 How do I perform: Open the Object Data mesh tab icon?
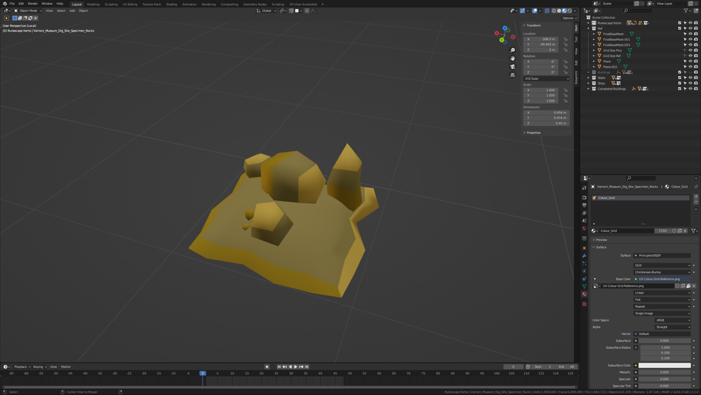(584, 286)
